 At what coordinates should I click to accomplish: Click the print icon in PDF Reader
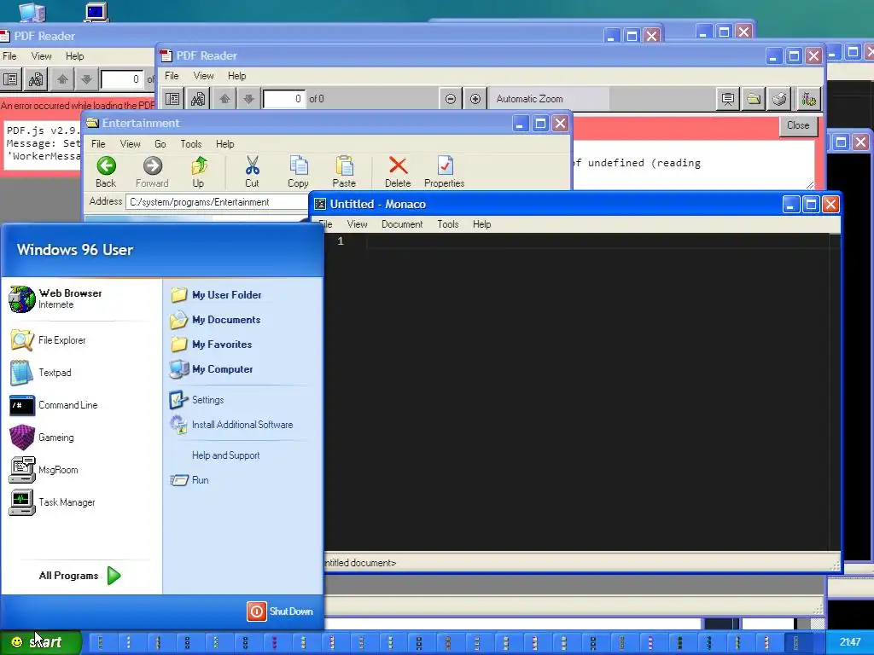tap(779, 99)
